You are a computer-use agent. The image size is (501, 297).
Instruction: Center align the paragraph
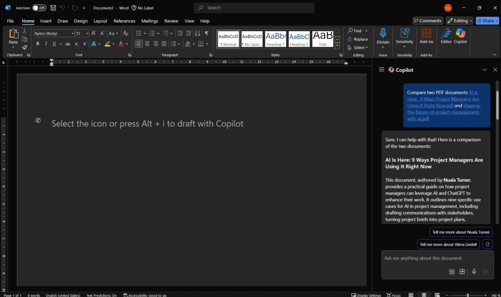[147, 44]
